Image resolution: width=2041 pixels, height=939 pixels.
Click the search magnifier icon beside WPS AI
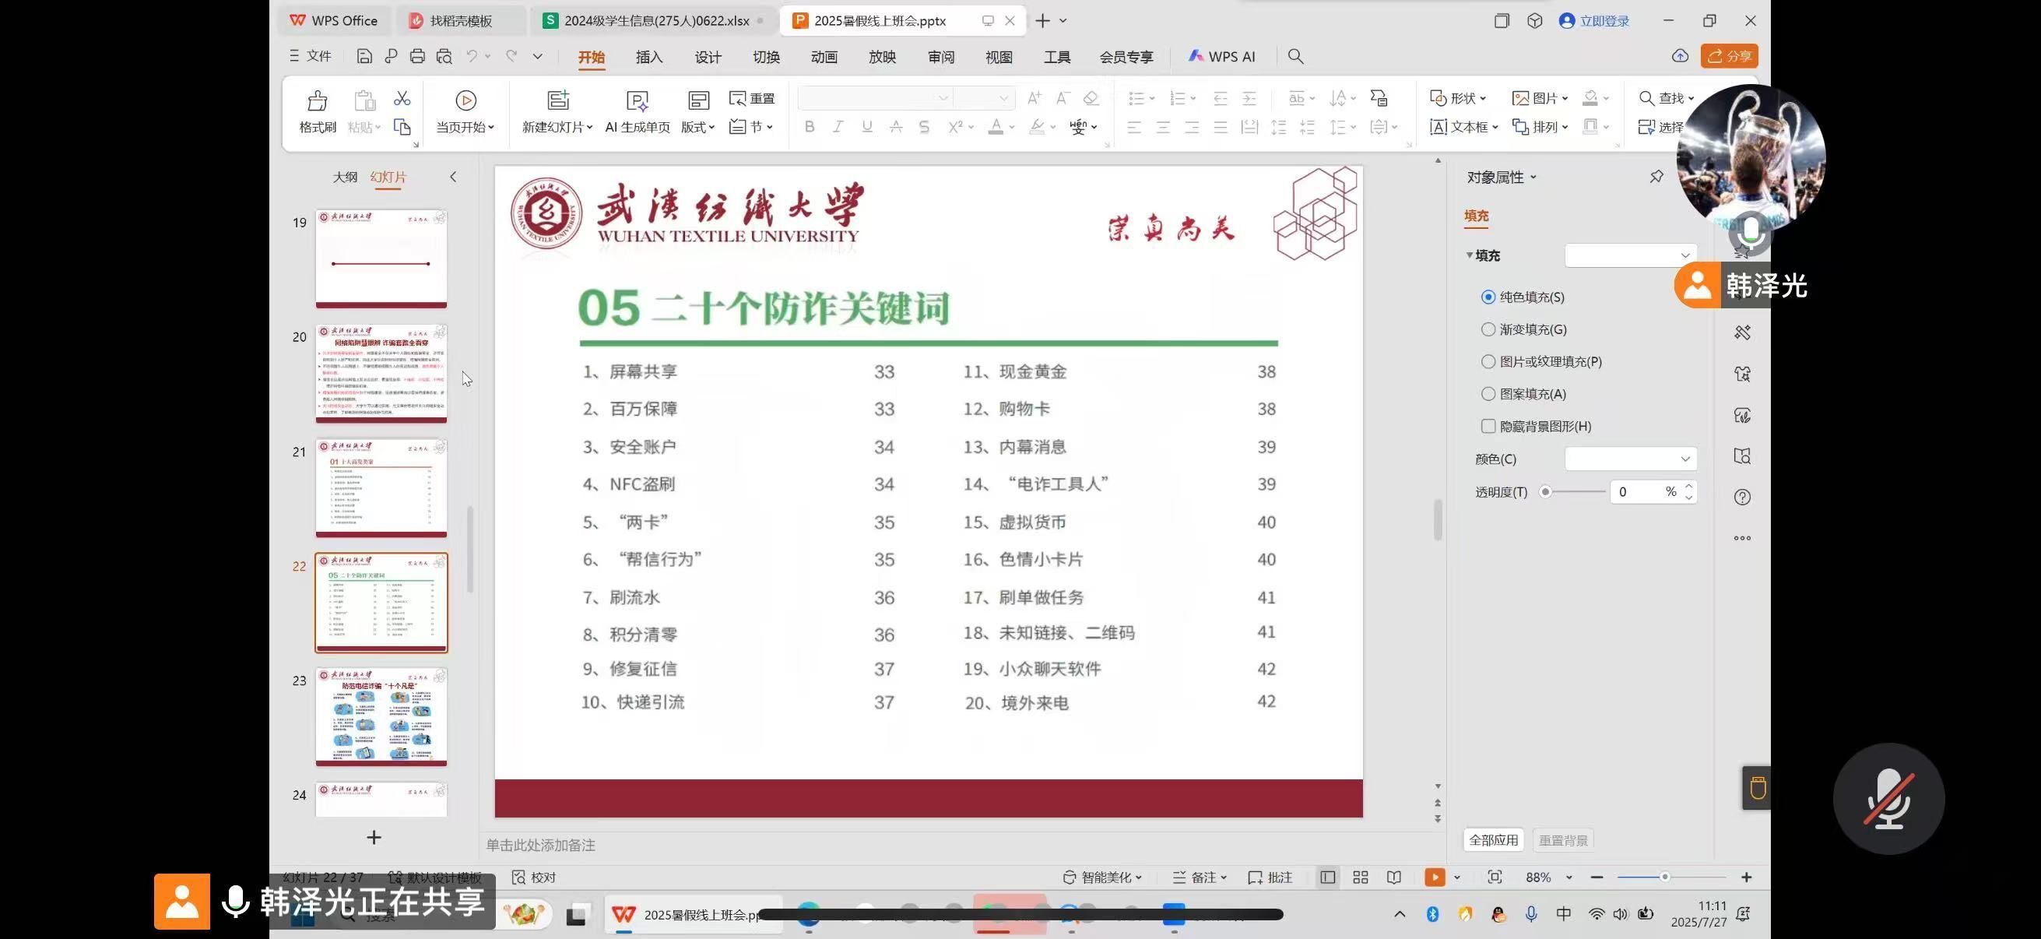pyautogui.click(x=1295, y=56)
